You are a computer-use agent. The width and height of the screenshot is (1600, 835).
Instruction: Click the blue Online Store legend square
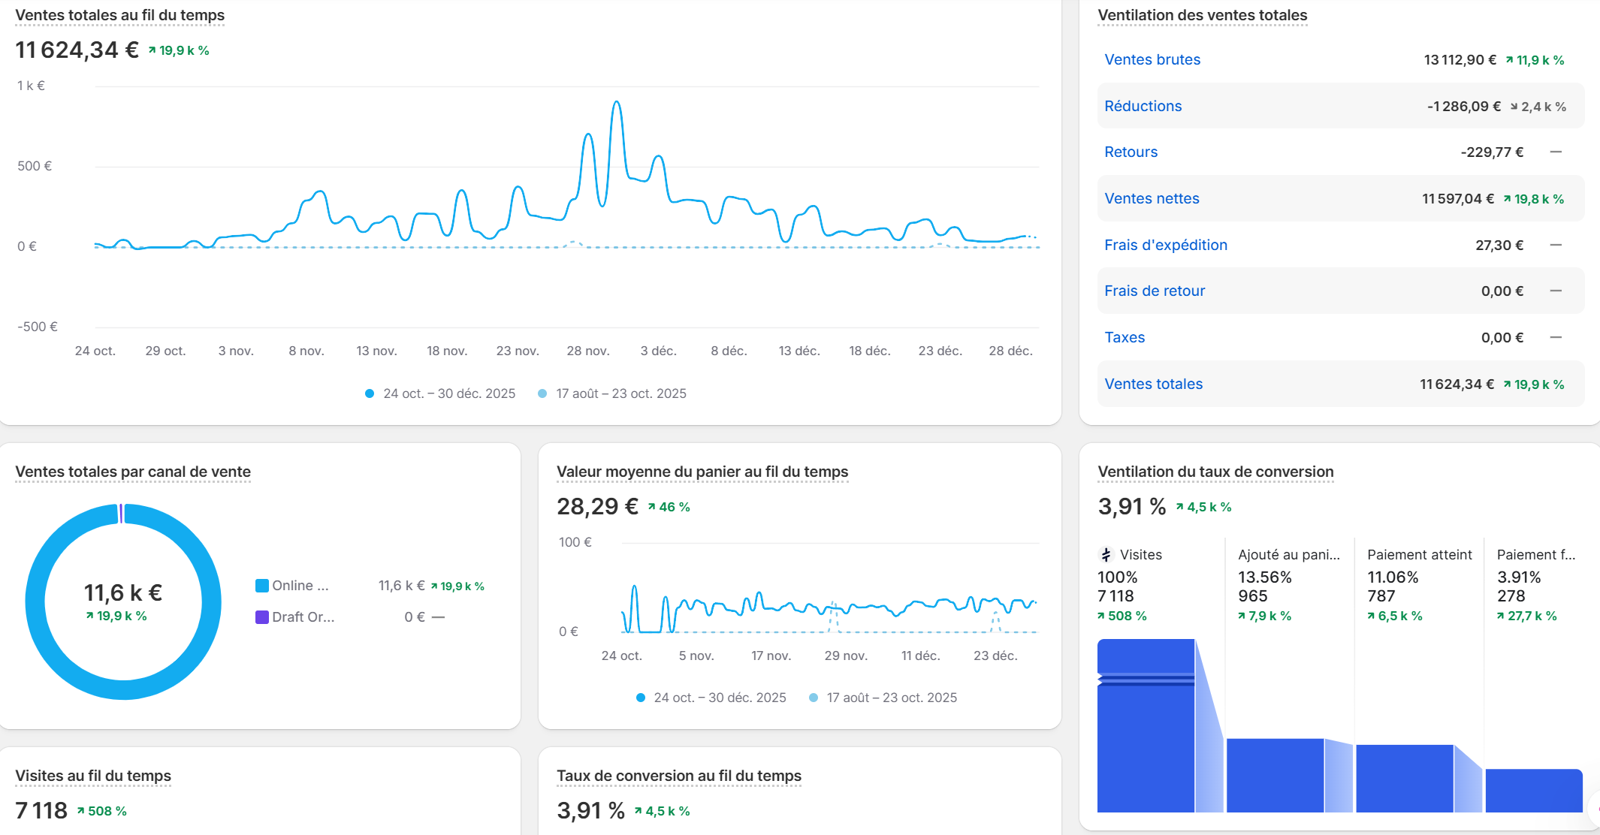coord(262,586)
